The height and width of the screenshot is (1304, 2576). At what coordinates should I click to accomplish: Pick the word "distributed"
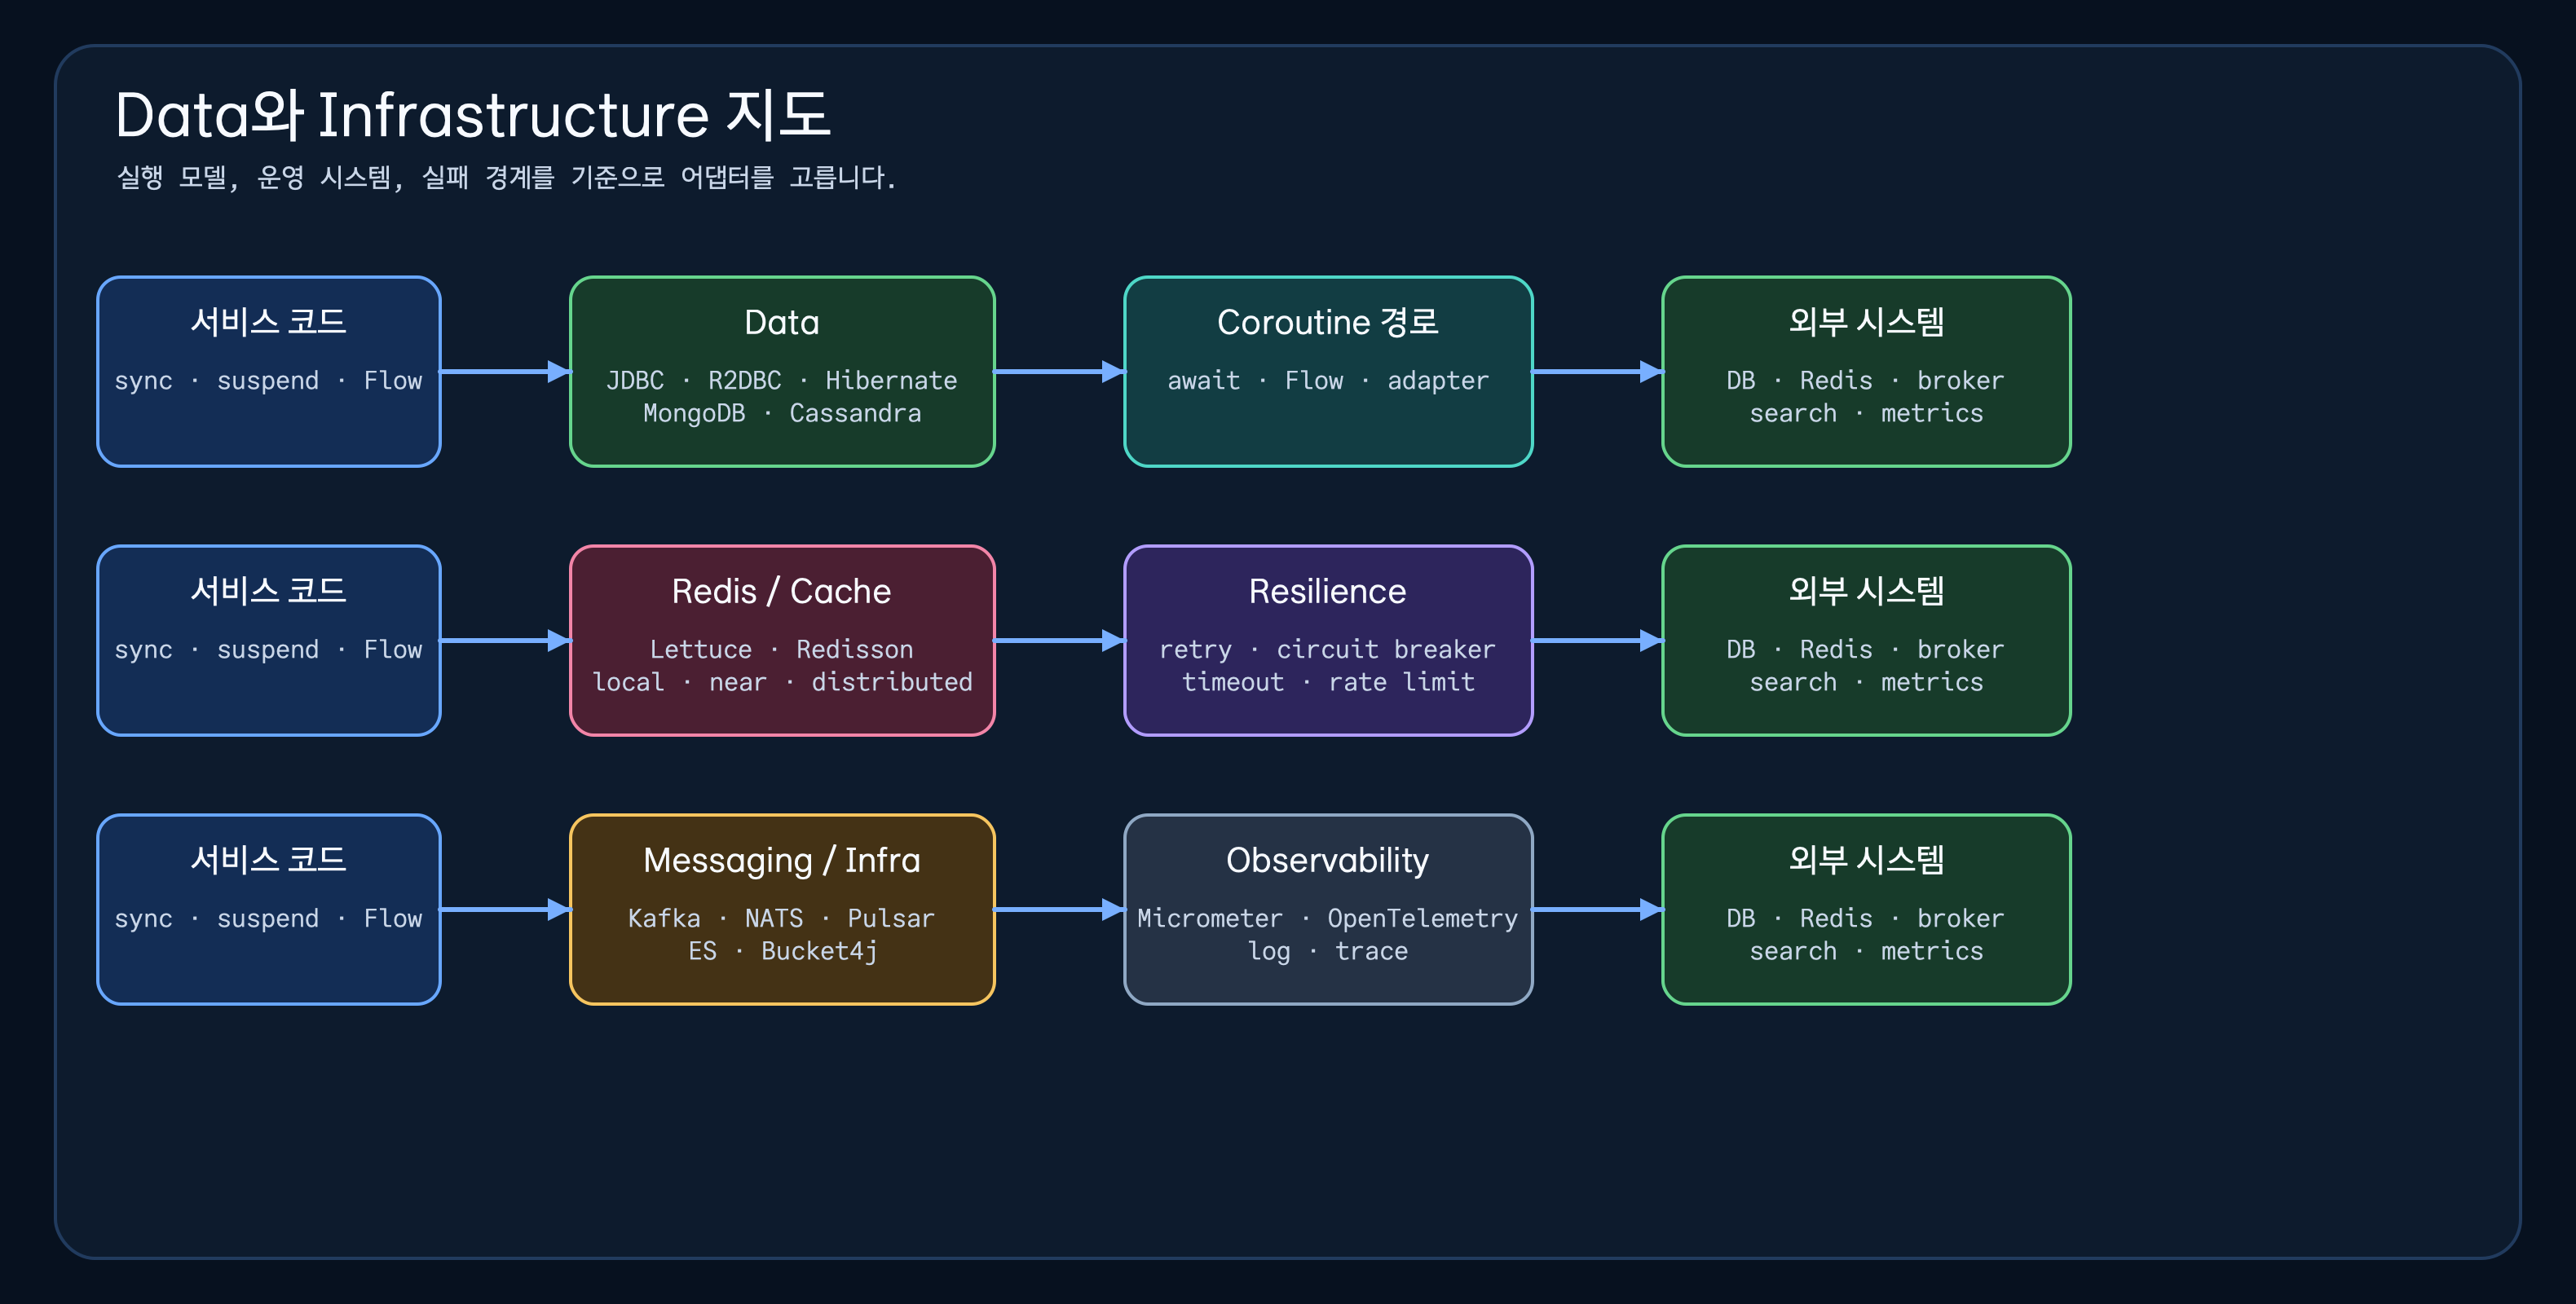click(x=892, y=682)
